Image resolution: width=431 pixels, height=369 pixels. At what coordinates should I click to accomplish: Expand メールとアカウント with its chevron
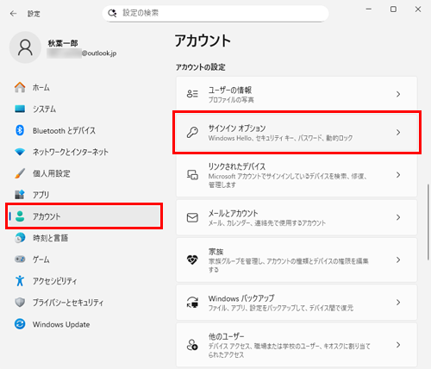point(398,217)
